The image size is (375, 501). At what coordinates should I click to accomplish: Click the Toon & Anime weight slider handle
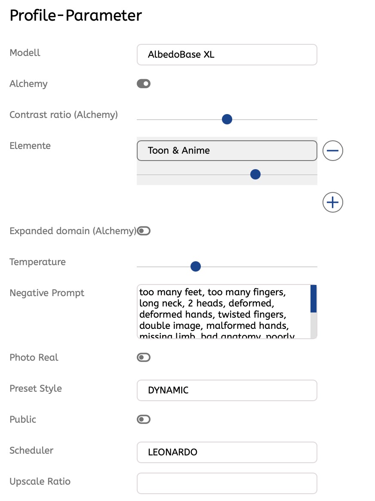[x=255, y=174]
